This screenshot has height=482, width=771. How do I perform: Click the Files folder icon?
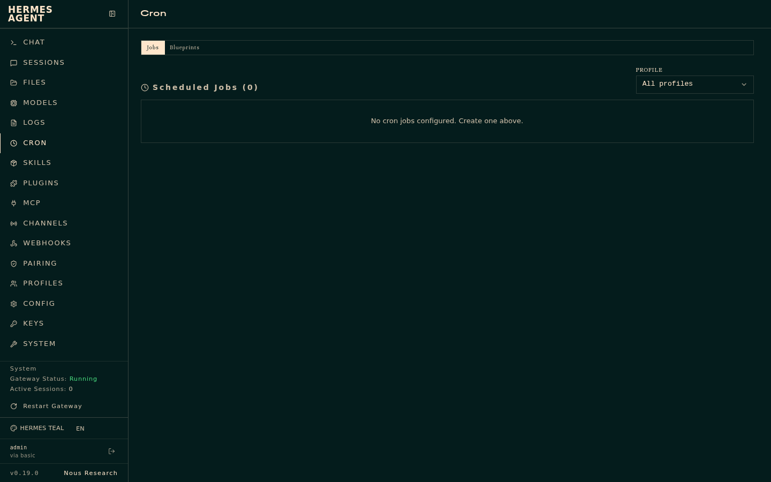[x=14, y=82]
